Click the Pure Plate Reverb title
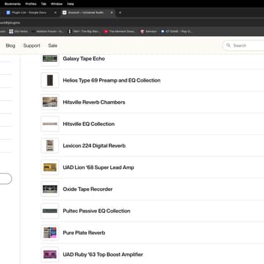 pos(84,232)
